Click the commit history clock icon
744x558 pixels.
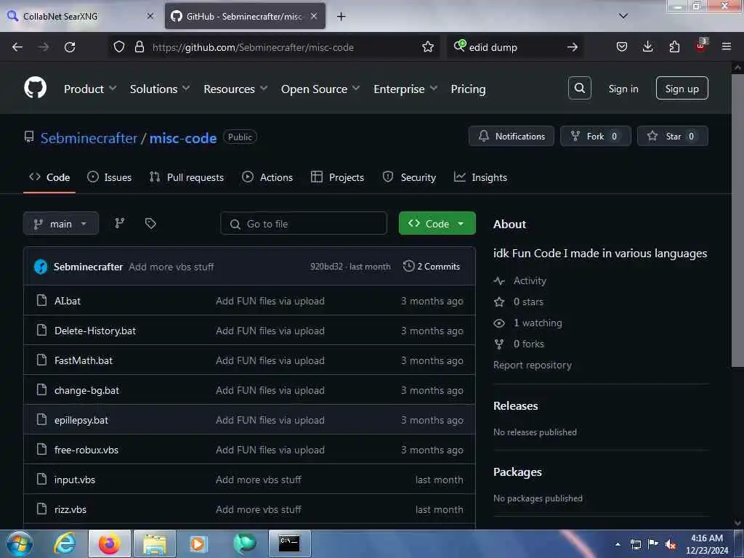point(408,266)
